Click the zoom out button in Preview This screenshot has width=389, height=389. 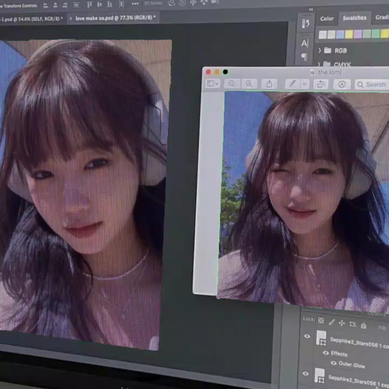pos(232,84)
